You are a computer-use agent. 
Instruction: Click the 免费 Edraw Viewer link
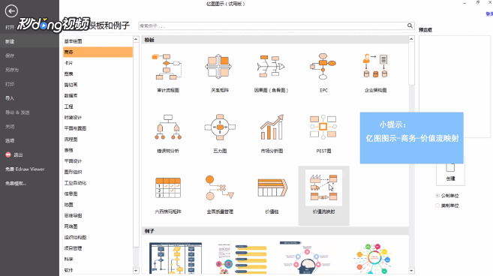point(25,169)
